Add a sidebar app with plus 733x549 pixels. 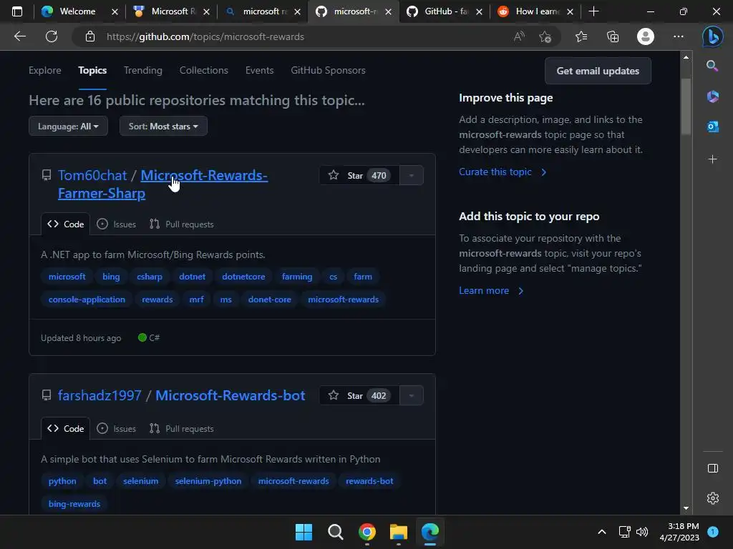712,159
